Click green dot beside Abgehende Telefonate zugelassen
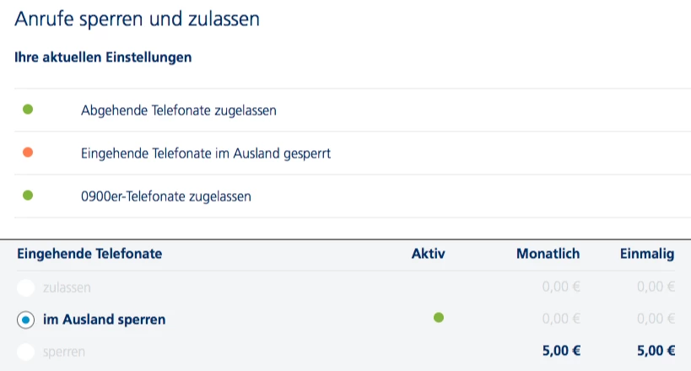The image size is (691, 371). tap(28, 110)
